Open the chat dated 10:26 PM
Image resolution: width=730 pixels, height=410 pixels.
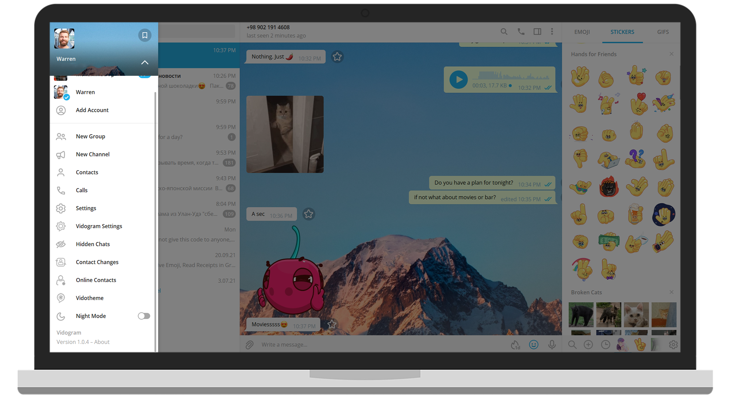pos(199,81)
